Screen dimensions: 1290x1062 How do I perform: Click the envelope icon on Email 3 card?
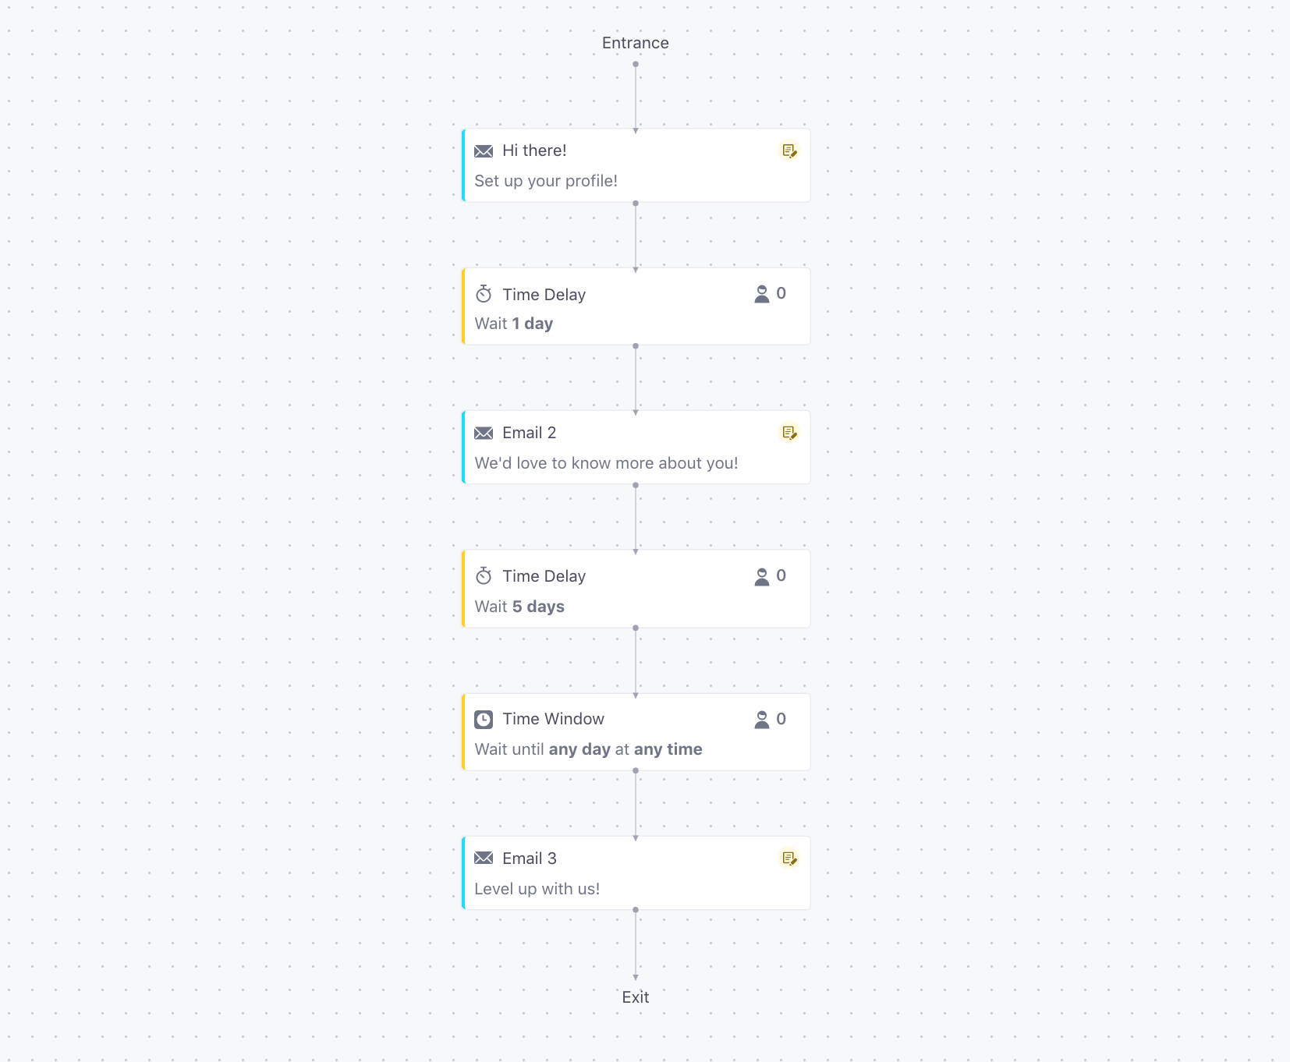(484, 858)
